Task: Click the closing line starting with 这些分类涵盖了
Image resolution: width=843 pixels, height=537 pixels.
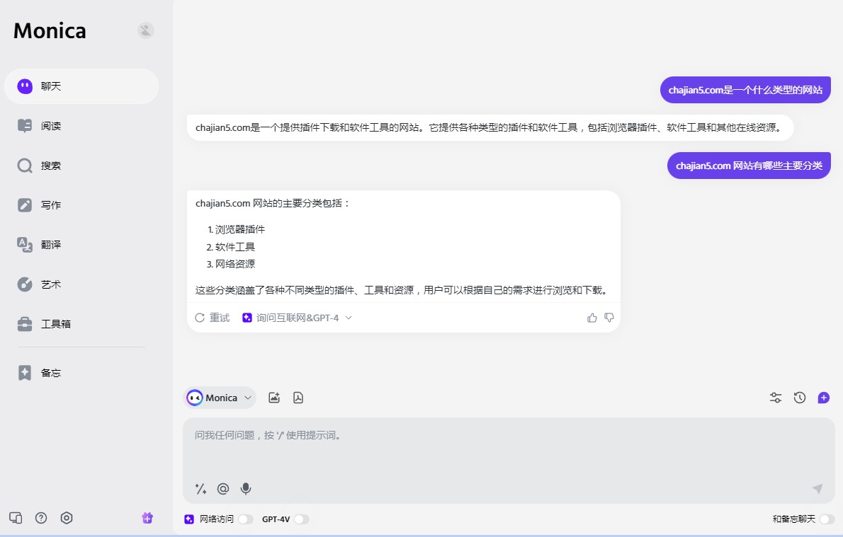Action: (x=402, y=291)
